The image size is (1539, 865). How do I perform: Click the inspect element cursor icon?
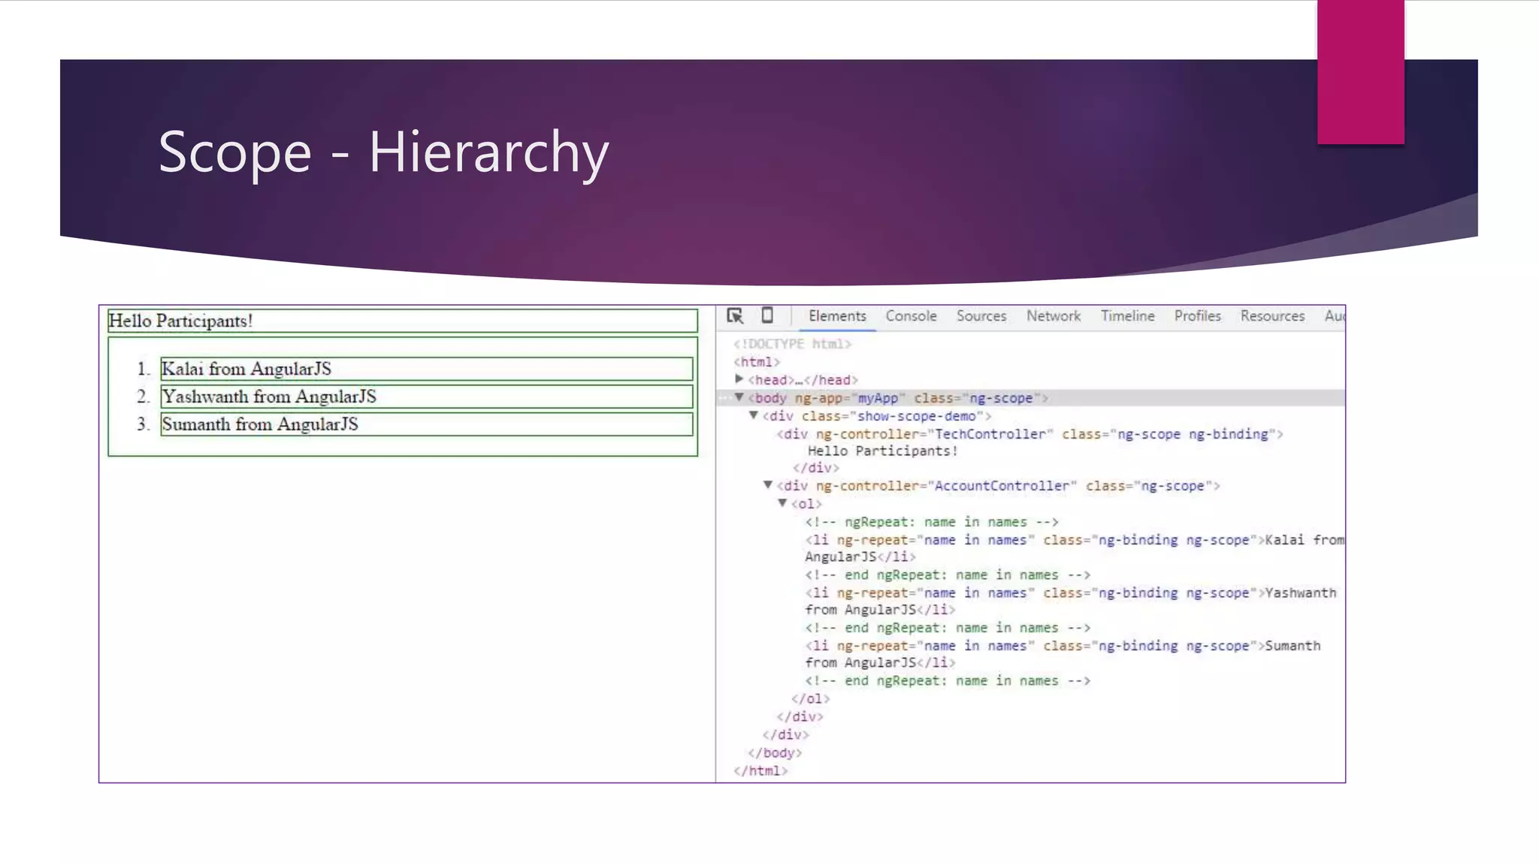[735, 316]
